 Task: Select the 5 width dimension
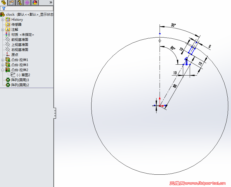(210, 46)
